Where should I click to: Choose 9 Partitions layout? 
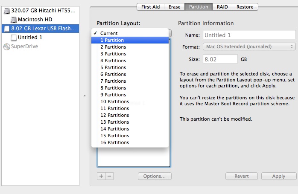pos(130,95)
